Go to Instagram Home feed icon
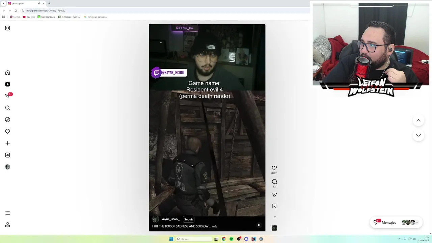Viewport: 432px width, 243px height. (7, 73)
